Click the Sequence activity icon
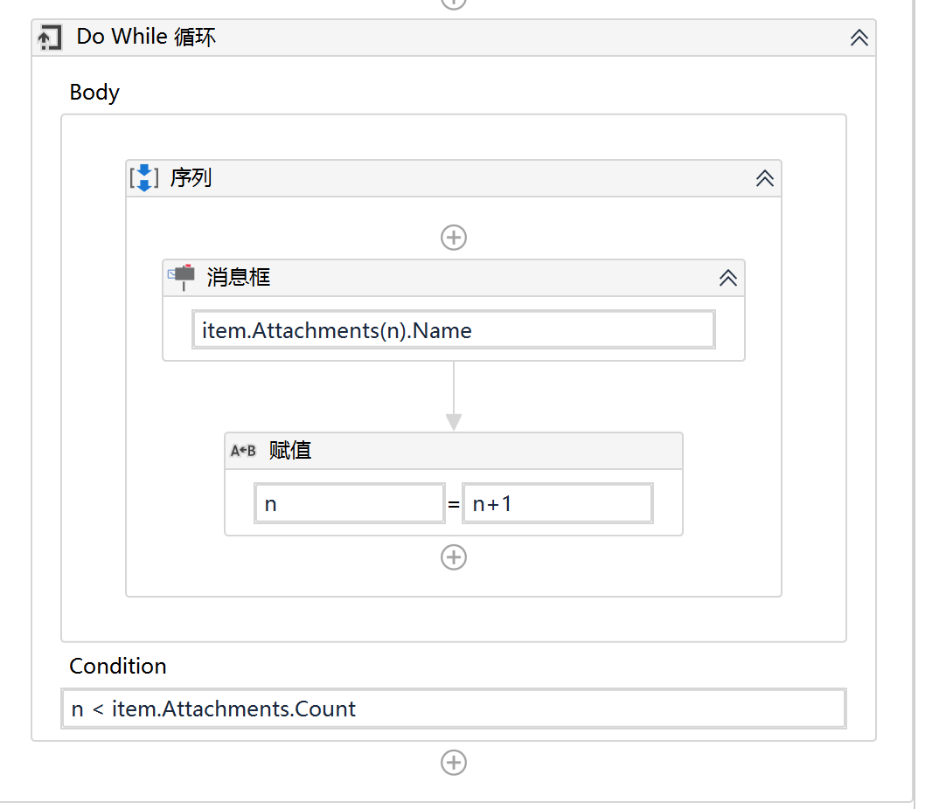The width and height of the screenshot is (932, 809). coord(144,177)
